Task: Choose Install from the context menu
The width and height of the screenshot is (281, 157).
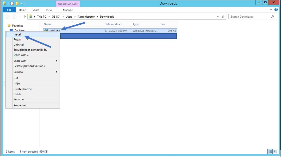Action: (33, 35)
